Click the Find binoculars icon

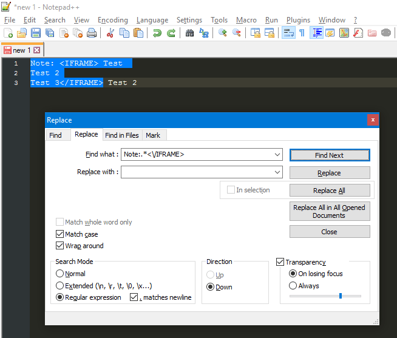189,33
